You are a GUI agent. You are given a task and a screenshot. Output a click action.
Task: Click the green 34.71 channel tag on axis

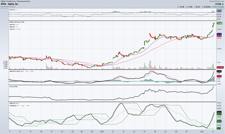point(219,114)
